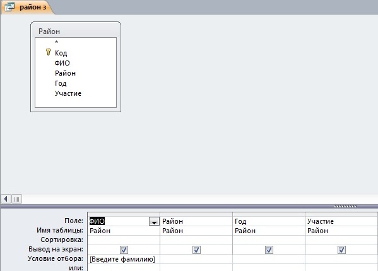This screenshot has height=271, width=378.
Task: Click the pane splitter grip handle
Action: (345, 207)
